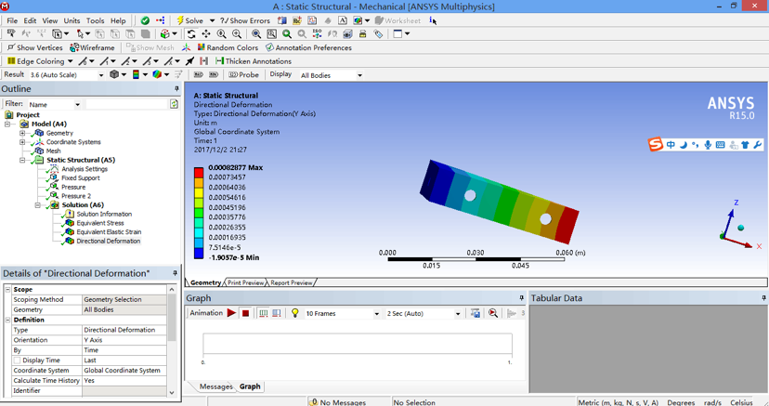
Task: Collapse the Model (A4) tree node
Action: [x=7, y=124]
